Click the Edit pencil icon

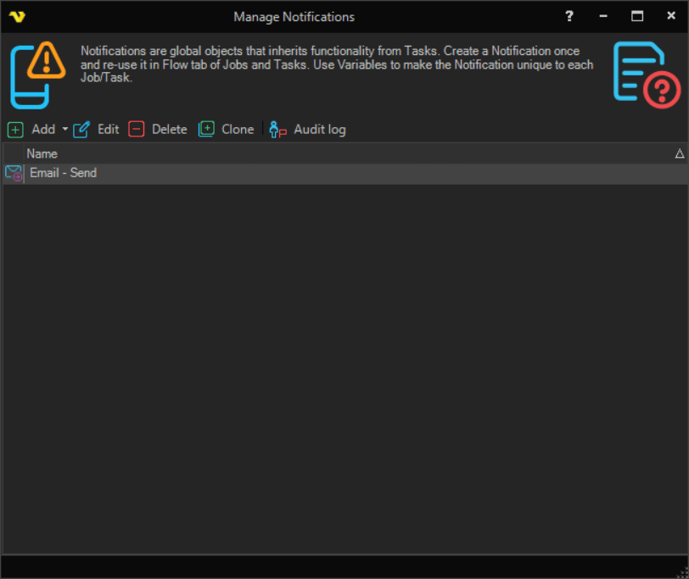(81, 130)
